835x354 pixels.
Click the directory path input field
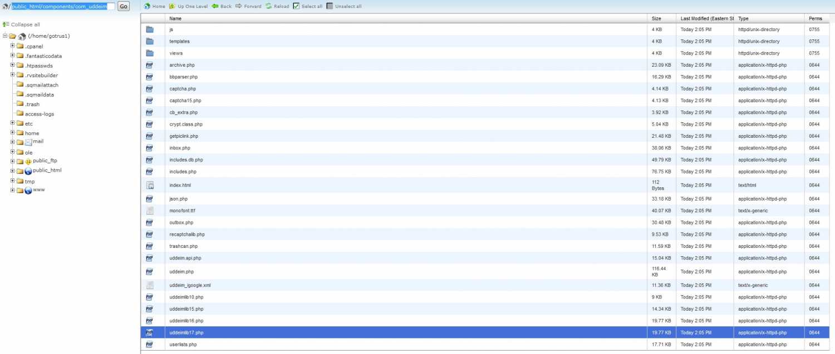pyautogui.click(x=62, y=6)
